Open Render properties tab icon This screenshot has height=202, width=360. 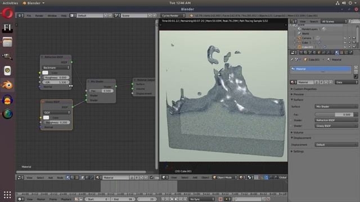coord(301,53)
